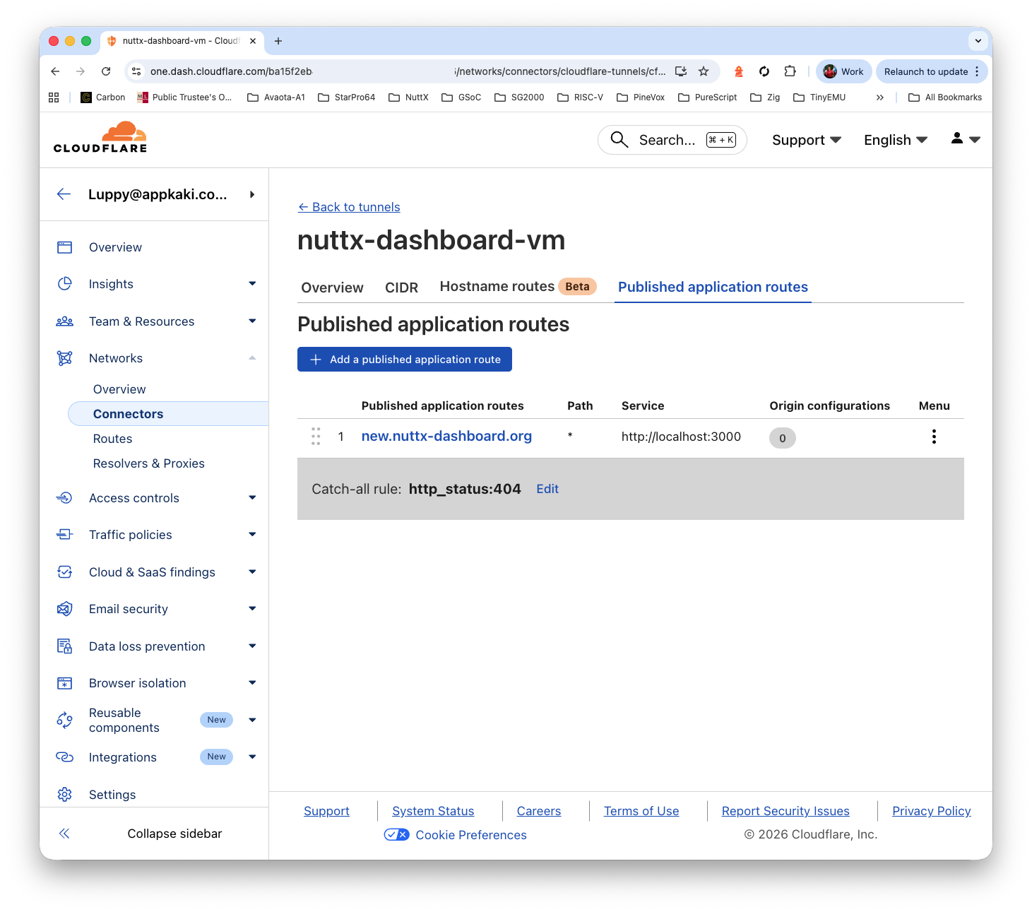The height and width of the screenshot is (912, 1032).
Task: Toggle the Cookie Preferences consent checkbox
Action: click(x=396, y=834)
